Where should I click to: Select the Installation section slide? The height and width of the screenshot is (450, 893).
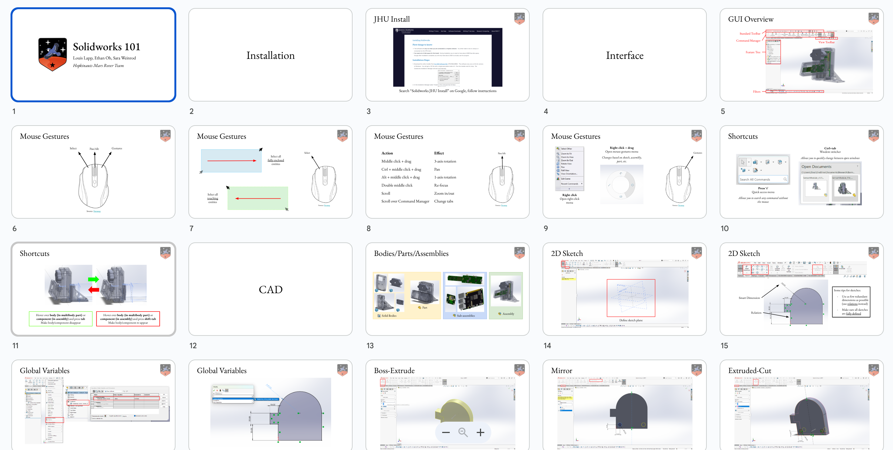(270, 55)
